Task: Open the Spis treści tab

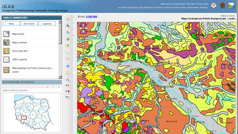Action: tap(29, 24)
